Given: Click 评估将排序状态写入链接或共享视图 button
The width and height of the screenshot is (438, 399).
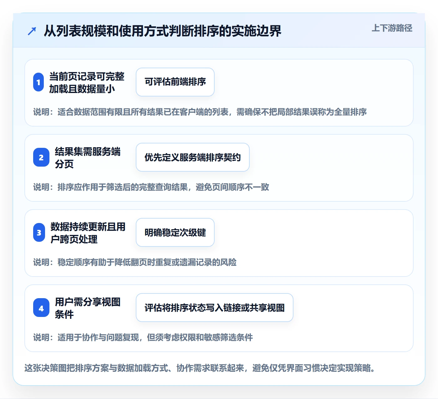Looking at the screenshot, I should [x=215, y=308].
